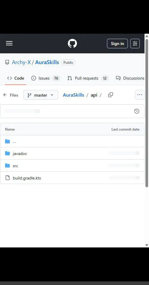Click the Last commit date header
The image size is (149, 285).
pos(125,129)
